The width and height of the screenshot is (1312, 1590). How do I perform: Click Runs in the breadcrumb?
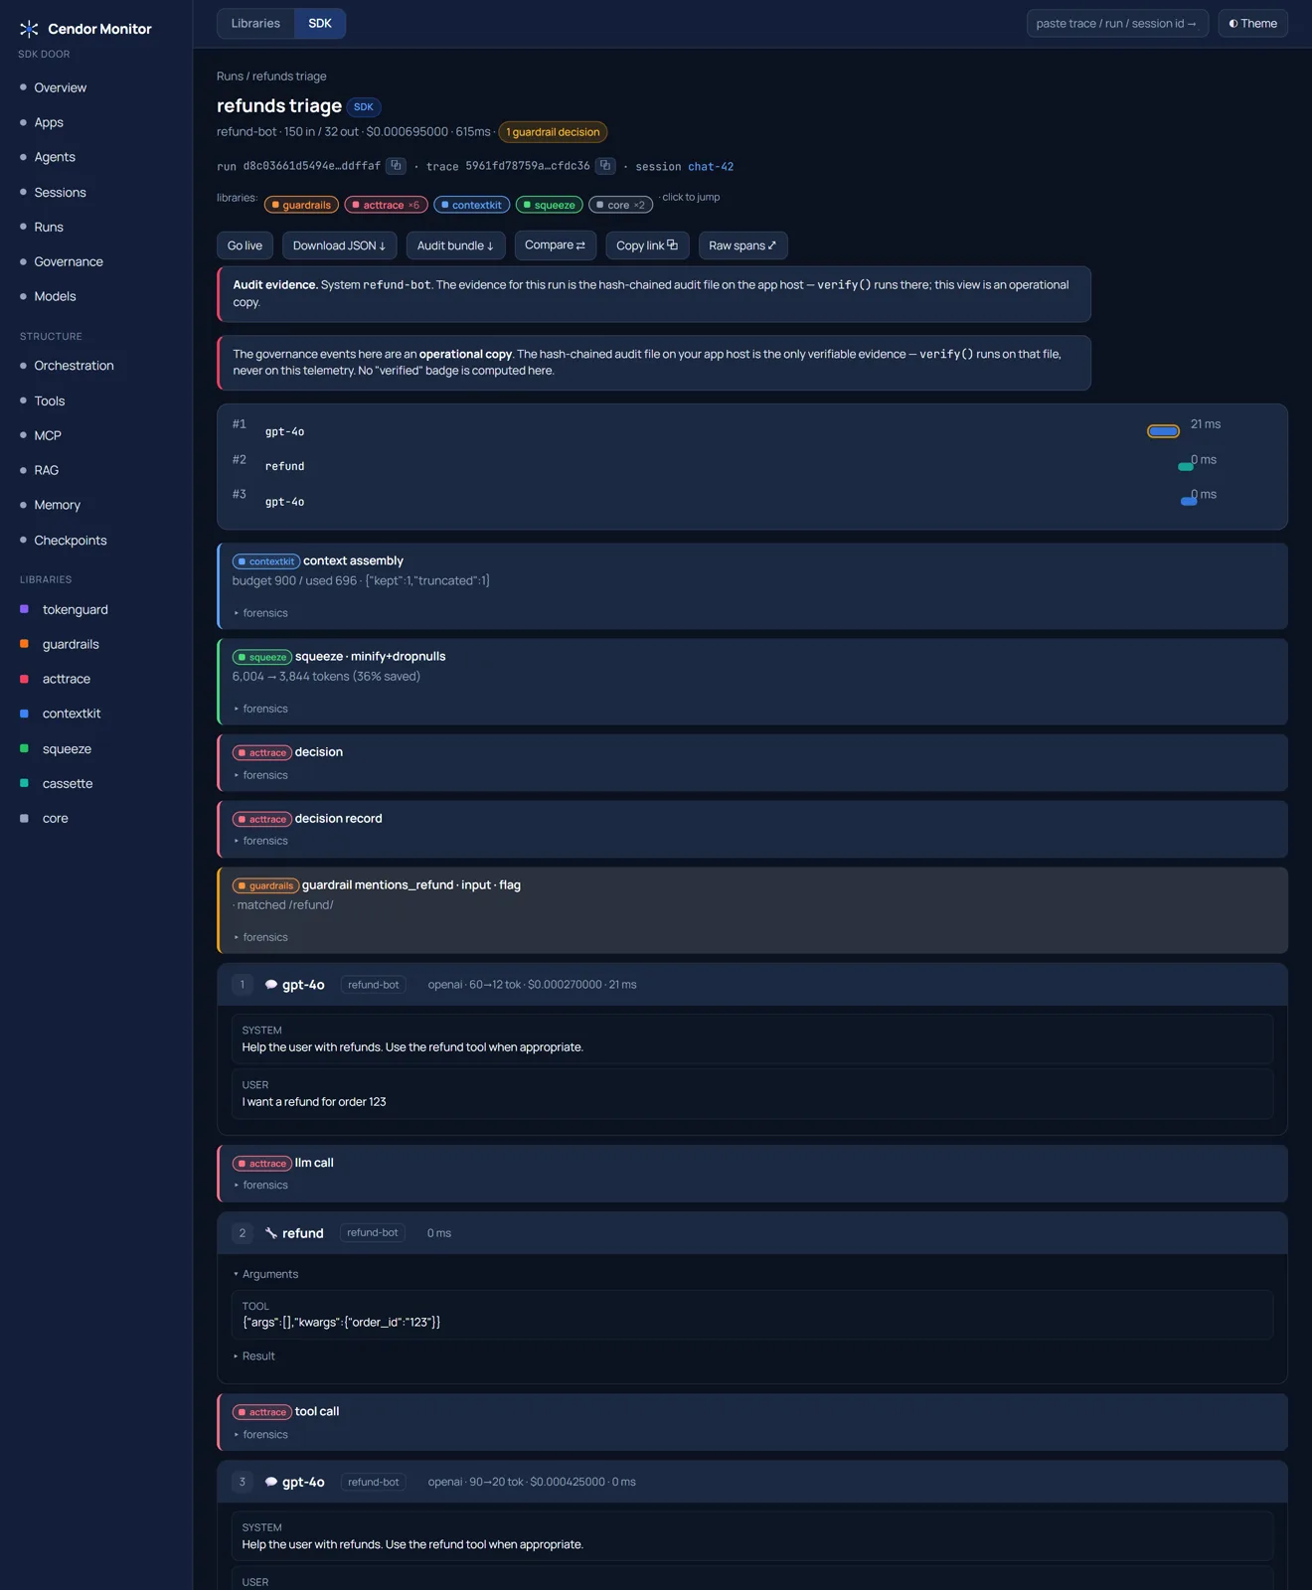pos(230,77)
